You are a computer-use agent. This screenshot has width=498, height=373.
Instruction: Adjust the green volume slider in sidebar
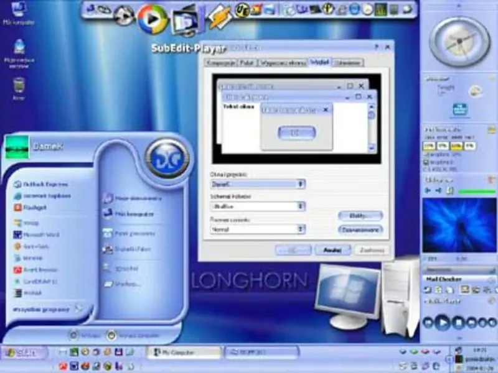coord(476,191)
